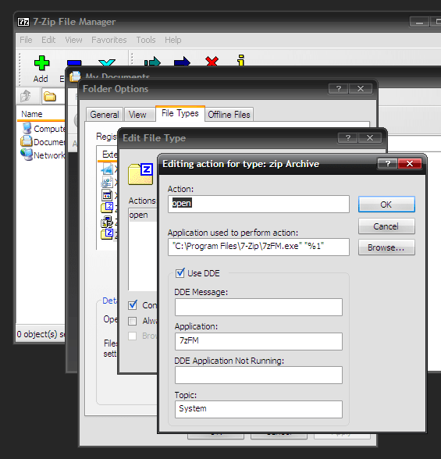Switch to the Offline Files tab
This screenshot has height=459, width=441.
pos(229,115)
